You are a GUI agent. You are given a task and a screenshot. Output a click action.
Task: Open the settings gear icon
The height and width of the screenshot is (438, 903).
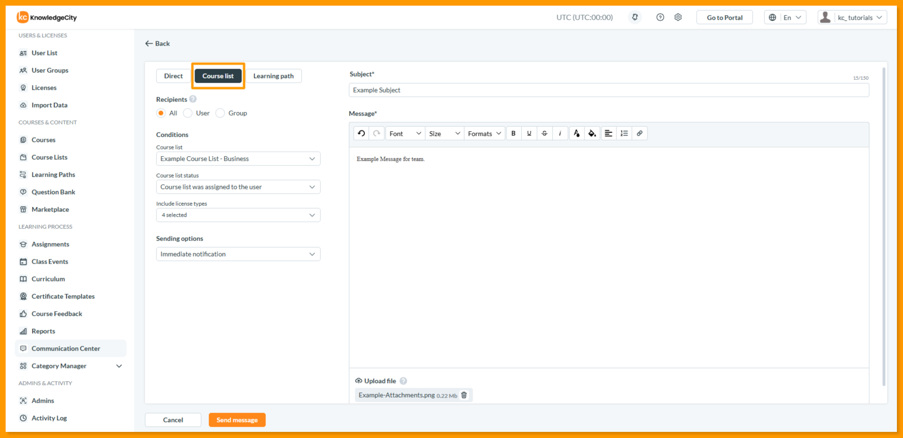point(678,17)
